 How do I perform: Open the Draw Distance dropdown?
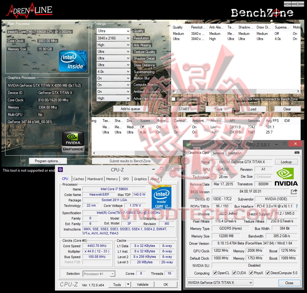click(x=113, y=65)
